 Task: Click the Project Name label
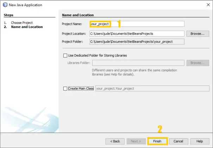coord(71,24)
